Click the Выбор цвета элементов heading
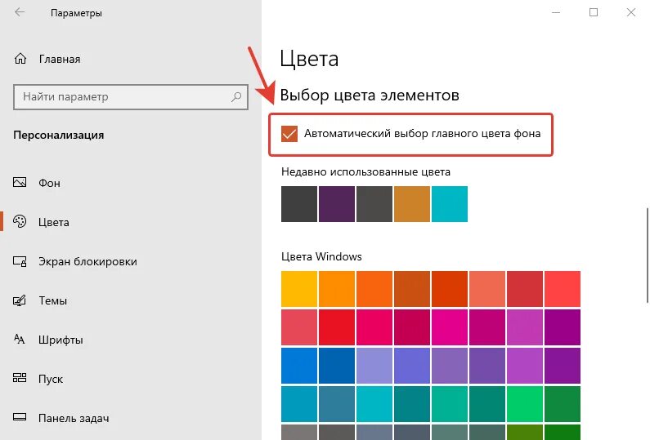Image resolution: width=650 pixels, height=440 pixels. [x=370, y=96]
